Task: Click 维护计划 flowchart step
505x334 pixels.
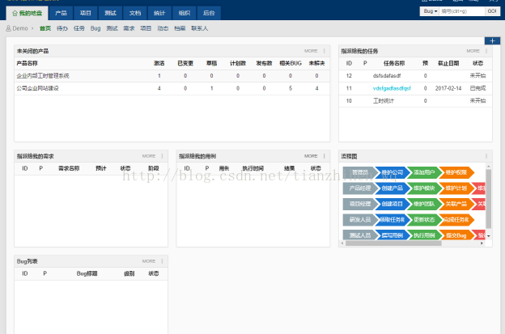Action: click(456, 188)
